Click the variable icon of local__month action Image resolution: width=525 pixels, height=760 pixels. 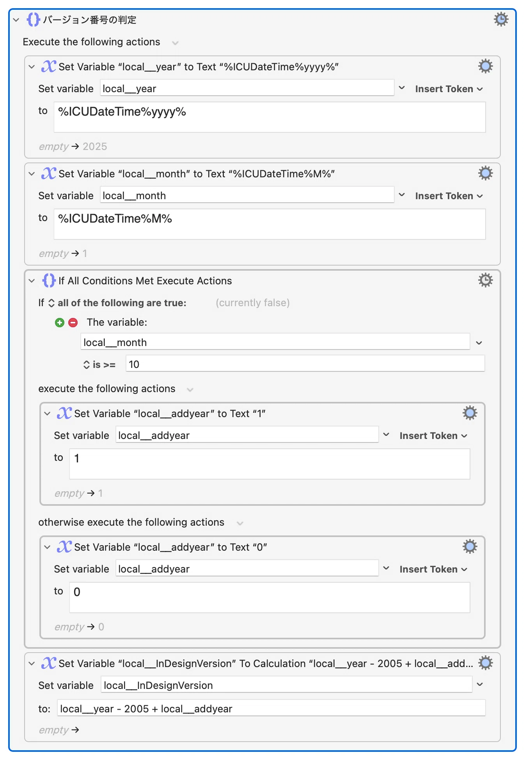[x=49, y=173]
